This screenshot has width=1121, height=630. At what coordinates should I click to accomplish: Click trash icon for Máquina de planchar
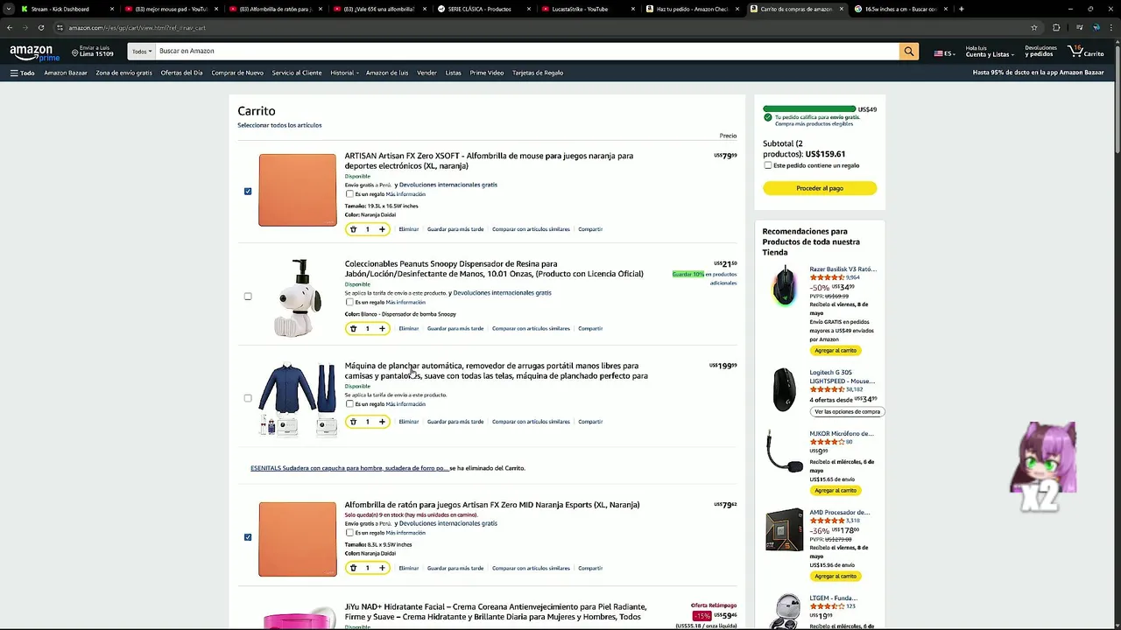click(x=353, y=422)
